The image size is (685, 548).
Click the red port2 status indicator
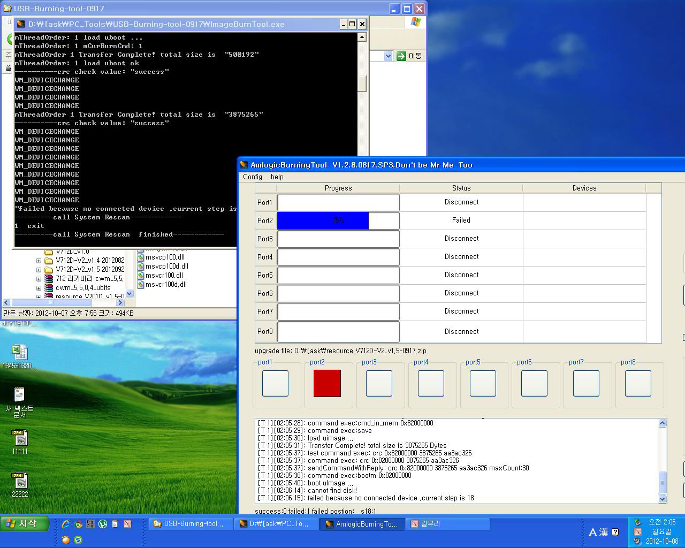pyautogui.click(x=327, y=383)
